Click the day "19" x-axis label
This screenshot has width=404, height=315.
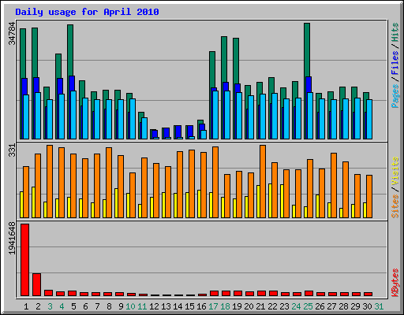pyautogui.click(x=237, y=306)
